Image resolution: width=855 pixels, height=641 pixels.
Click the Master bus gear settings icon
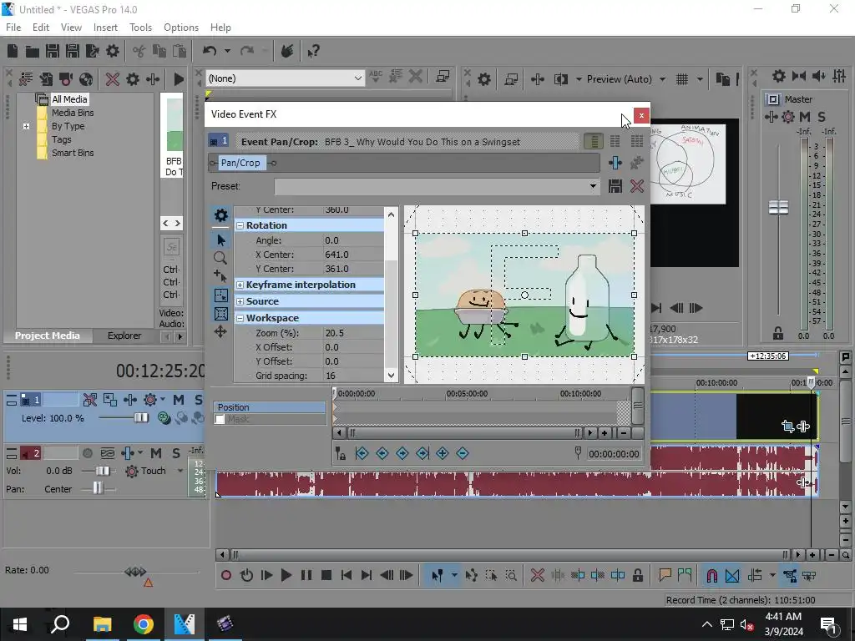779,76
